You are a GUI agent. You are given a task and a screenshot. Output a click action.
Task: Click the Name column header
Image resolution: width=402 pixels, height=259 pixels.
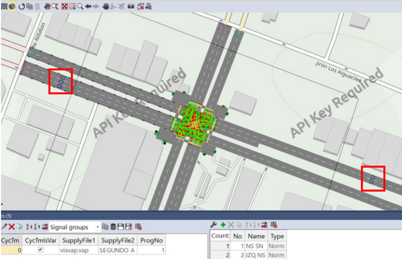coord(257,236)
